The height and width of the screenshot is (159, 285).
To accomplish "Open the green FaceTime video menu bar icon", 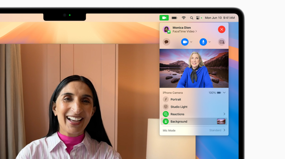I will (164, 18).
